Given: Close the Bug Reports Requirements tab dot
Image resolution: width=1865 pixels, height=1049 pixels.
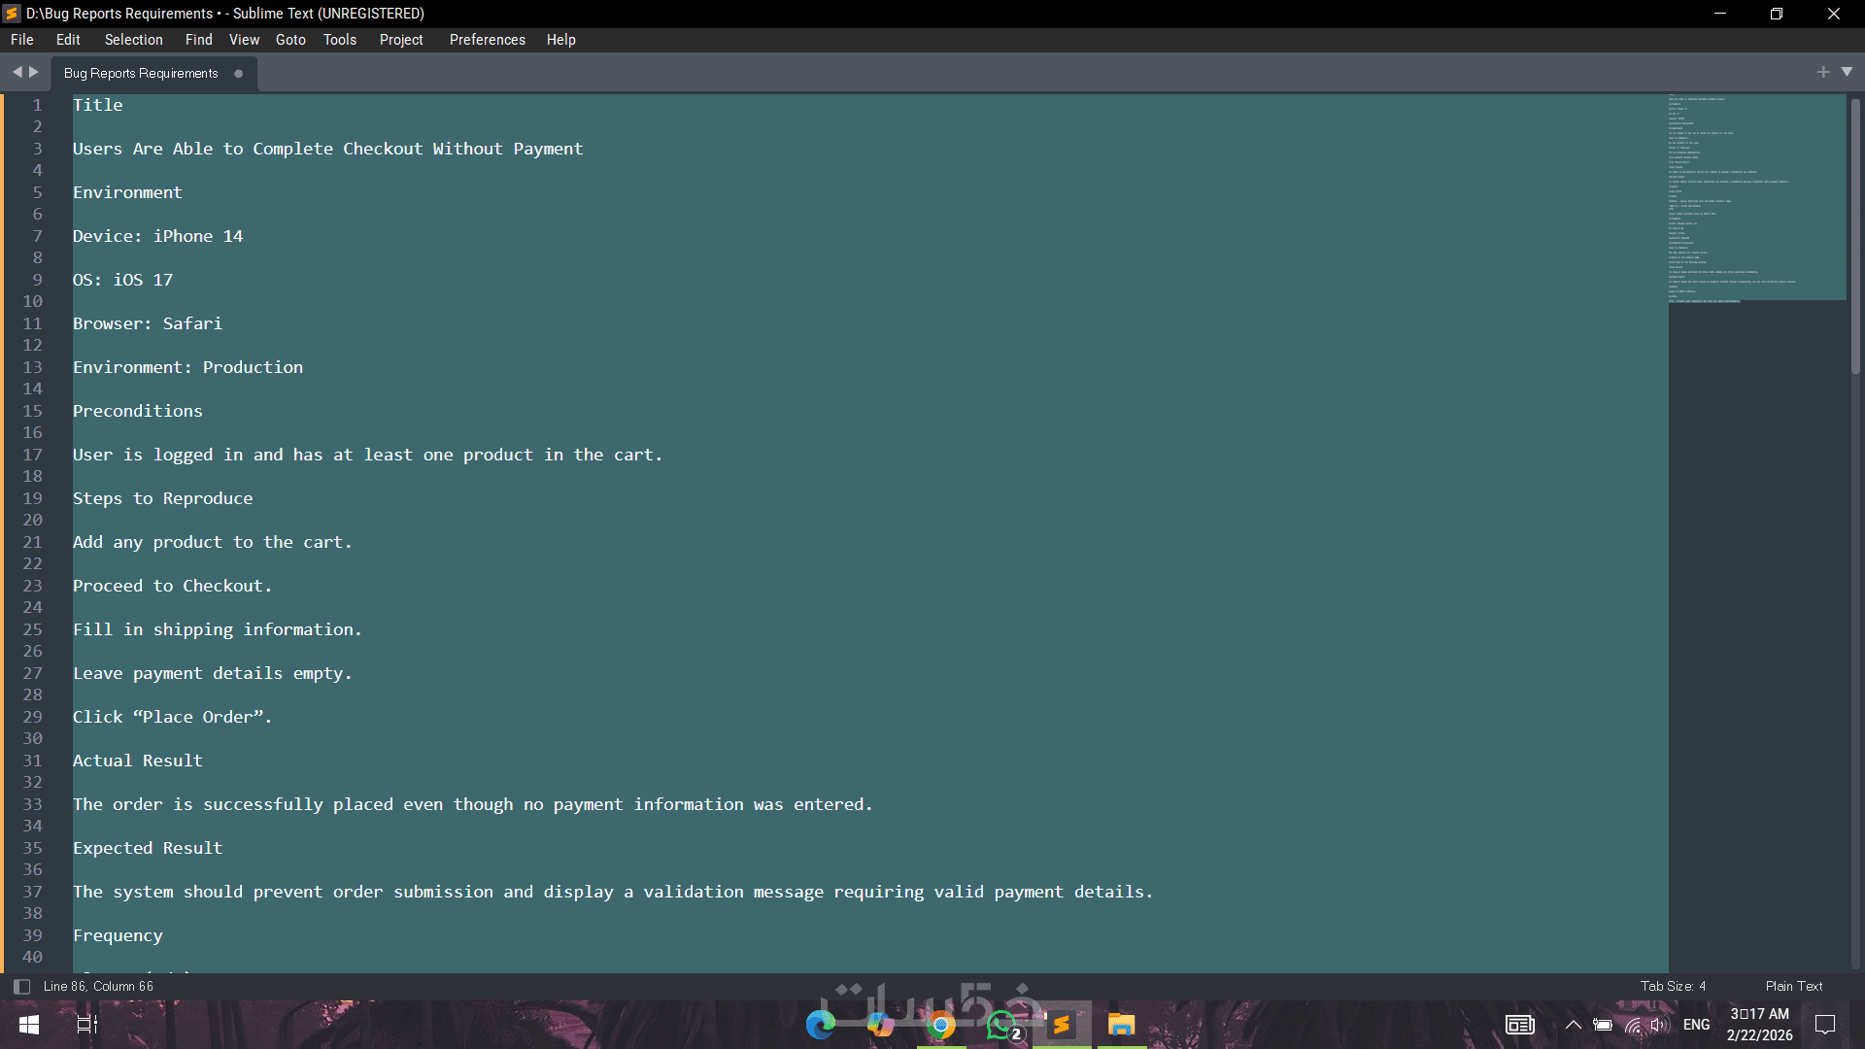Looking at the screenshot, I should (x=238, y=74).
